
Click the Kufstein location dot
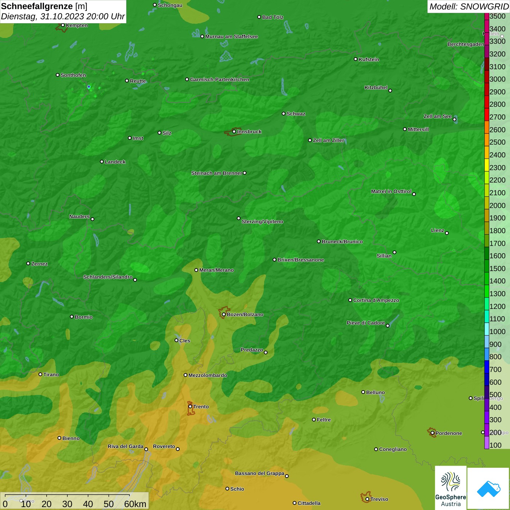(356, 59)
